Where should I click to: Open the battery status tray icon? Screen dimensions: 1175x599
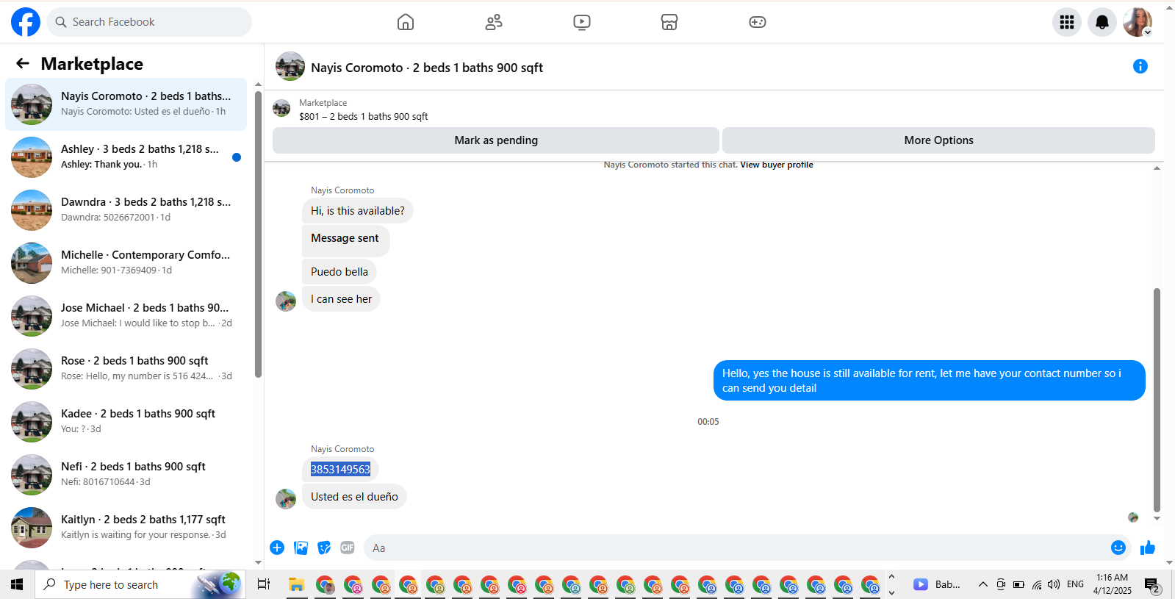coord(1018,584)
